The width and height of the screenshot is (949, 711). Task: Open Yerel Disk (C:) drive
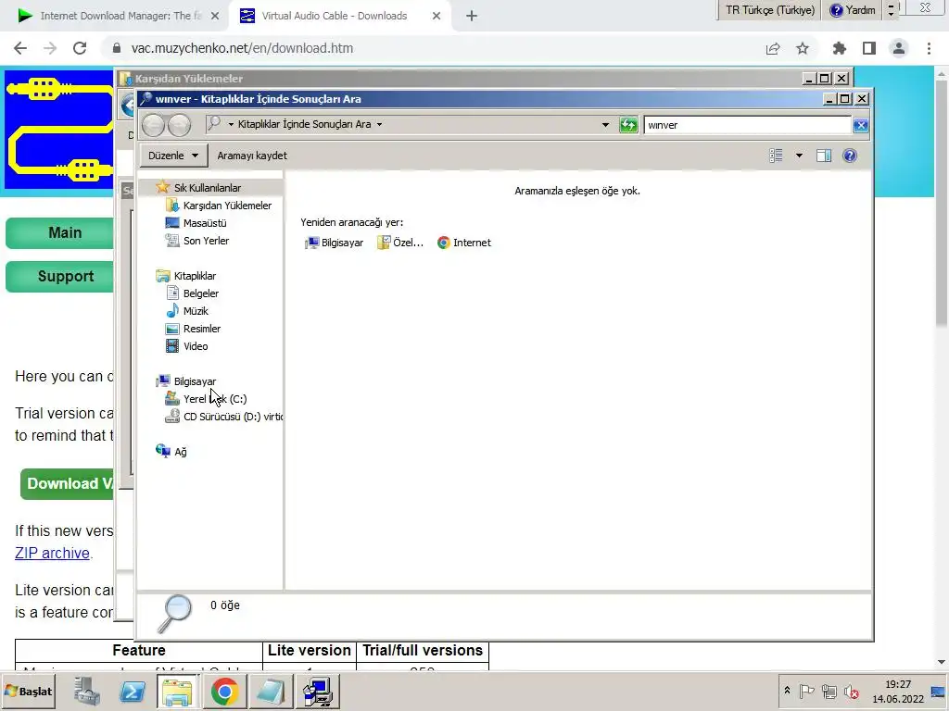pos(215,399)
